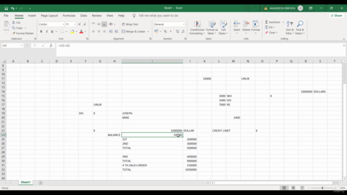Delete cells using the Delete button
The height and width of the screenshot is (195, 347).
(x=246, y=28)
